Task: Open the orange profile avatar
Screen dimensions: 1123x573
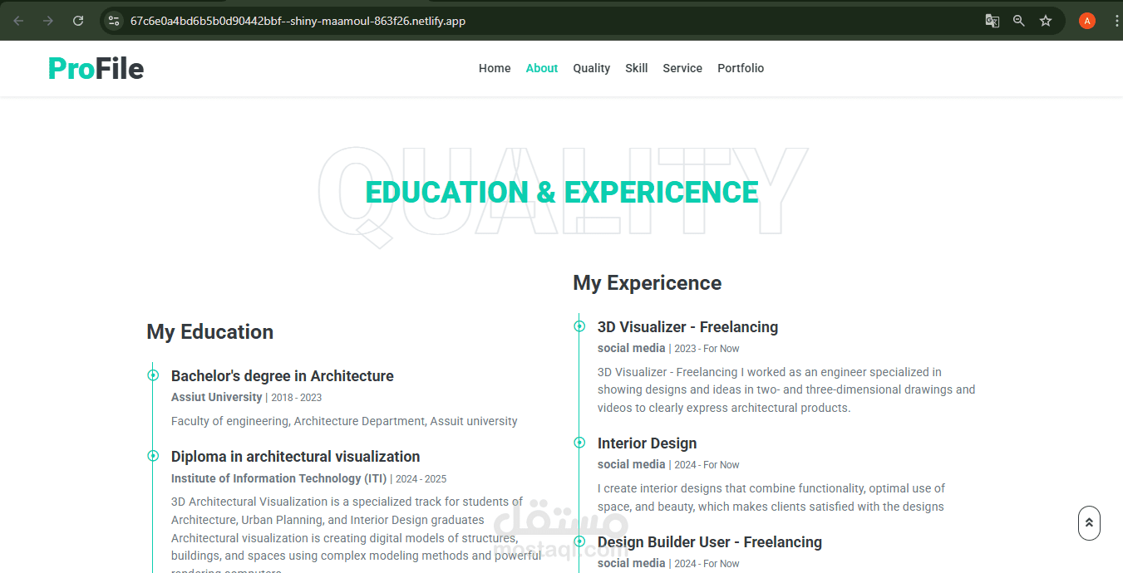Action: [x=1086, y=21]
